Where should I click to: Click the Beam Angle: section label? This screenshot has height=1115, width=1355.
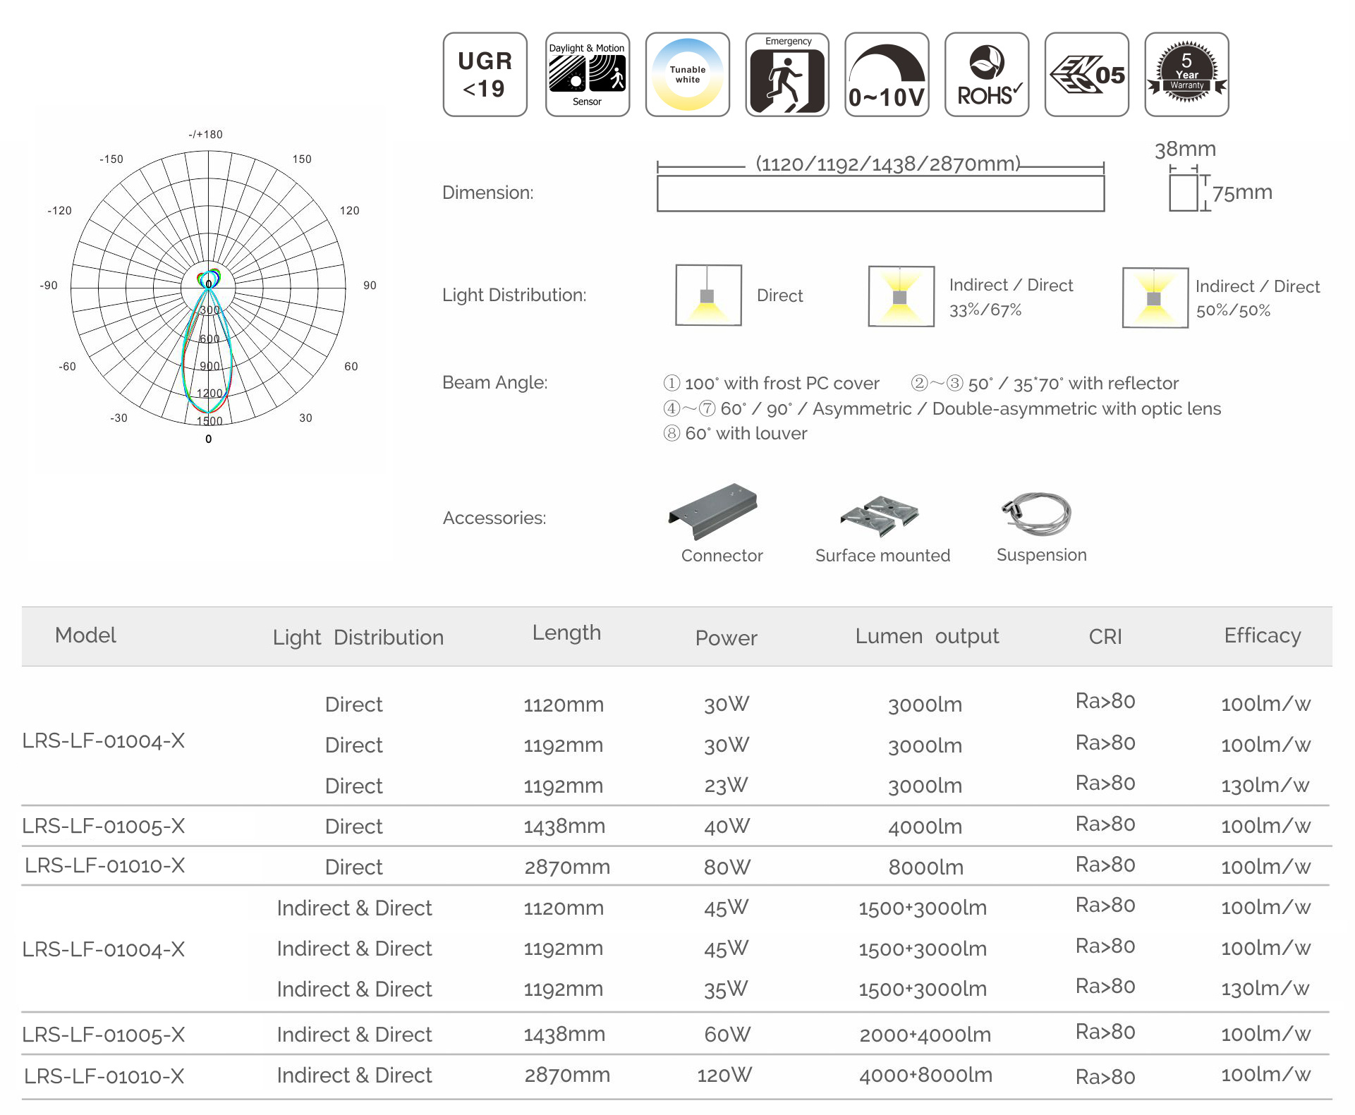(x=495, y=383)
